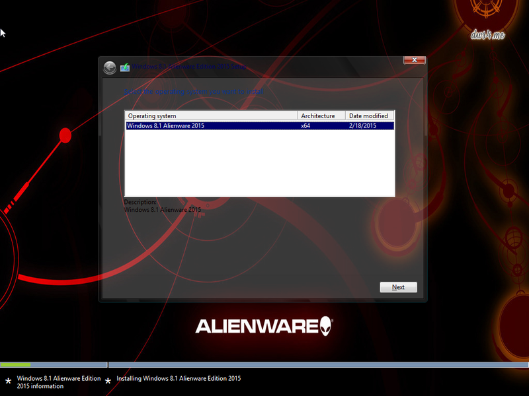Screen dimensions: 529x396
Task: Click the x64 architecture cell
Action: [x=305, y=125]
